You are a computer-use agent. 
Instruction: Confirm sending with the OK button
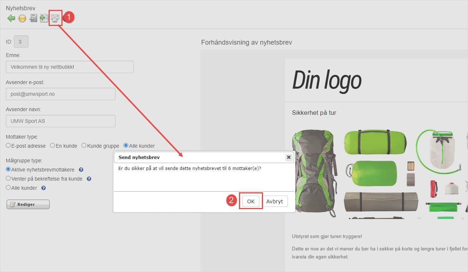pyautogui.click(x=251, y=201)
